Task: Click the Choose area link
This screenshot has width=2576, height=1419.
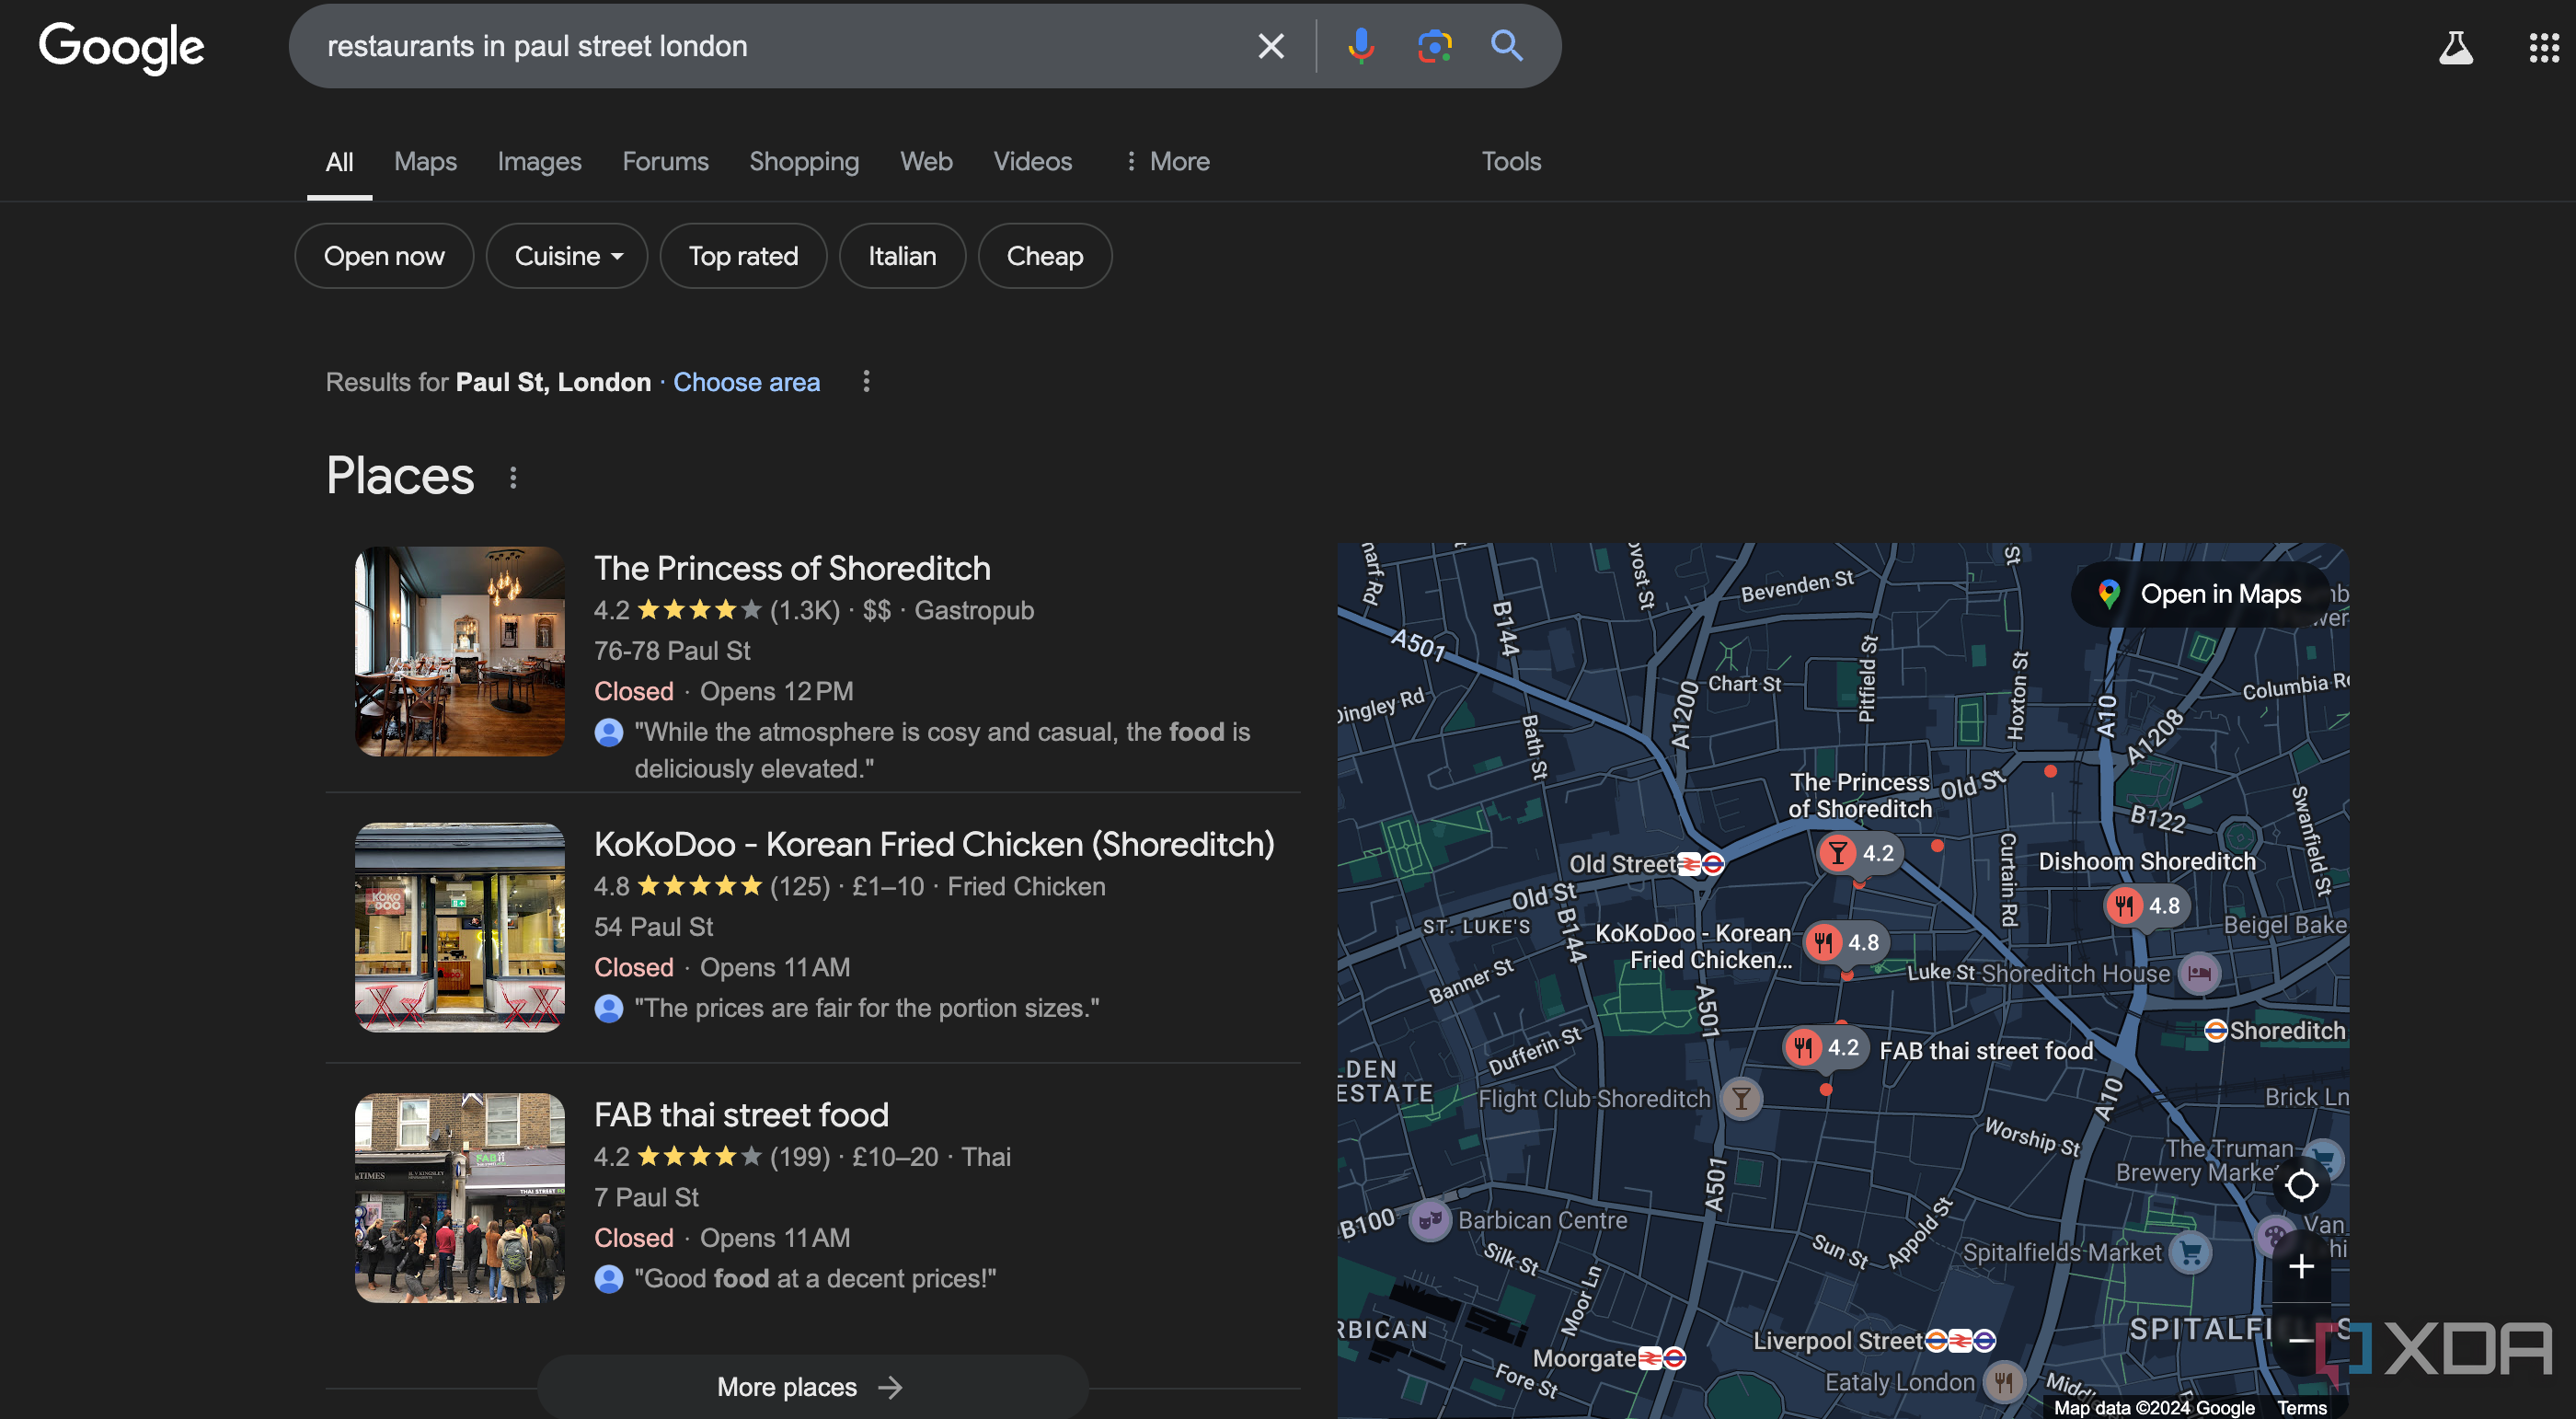Action: [x=746, y=382]
